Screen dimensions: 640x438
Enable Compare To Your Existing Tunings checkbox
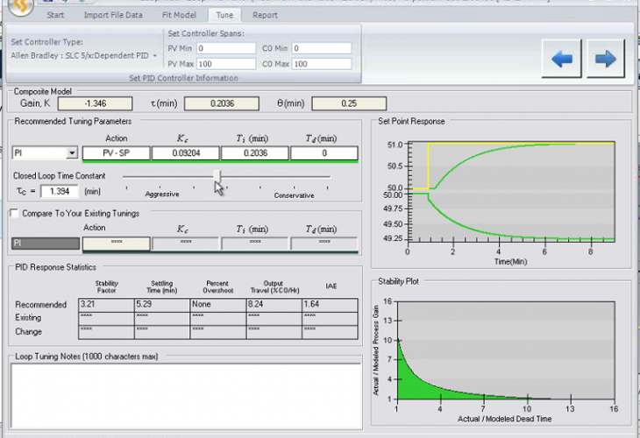(x=14, y=213)
